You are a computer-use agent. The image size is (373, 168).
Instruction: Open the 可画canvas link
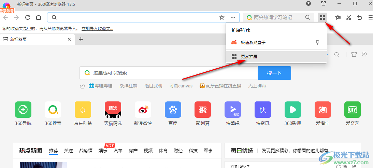tap(181, 86)
